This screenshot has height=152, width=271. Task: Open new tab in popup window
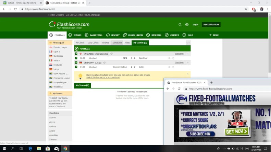coord(211,83)
